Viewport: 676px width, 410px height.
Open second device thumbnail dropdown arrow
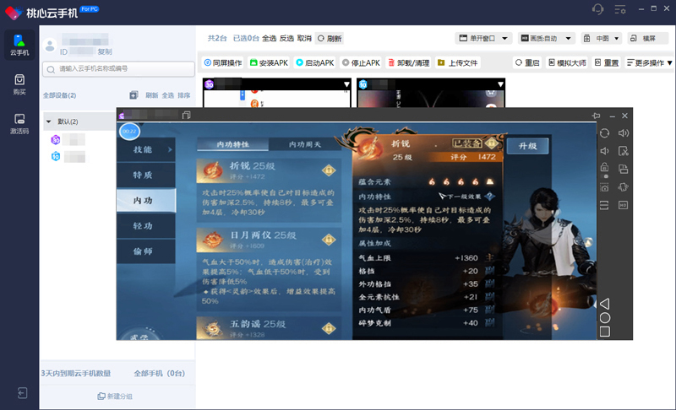[500, 84]
